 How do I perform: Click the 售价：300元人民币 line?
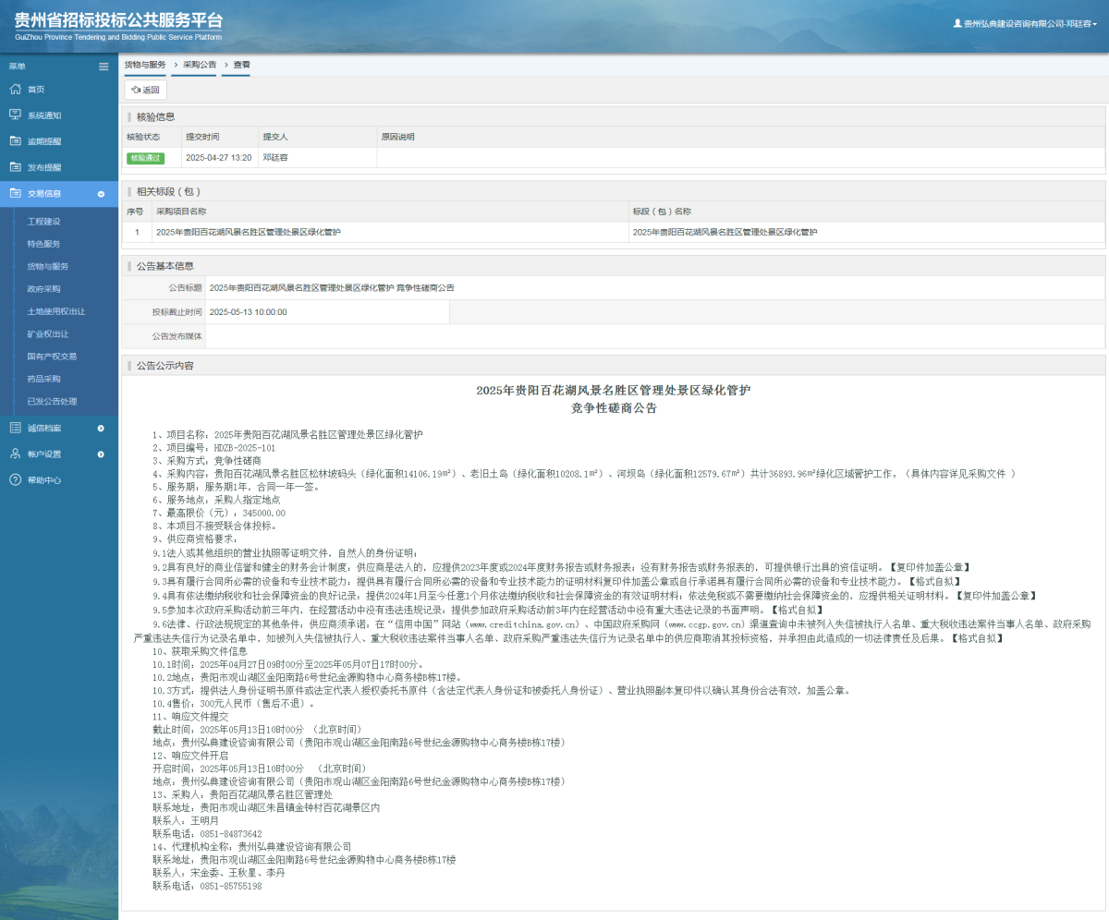point(233,703)
